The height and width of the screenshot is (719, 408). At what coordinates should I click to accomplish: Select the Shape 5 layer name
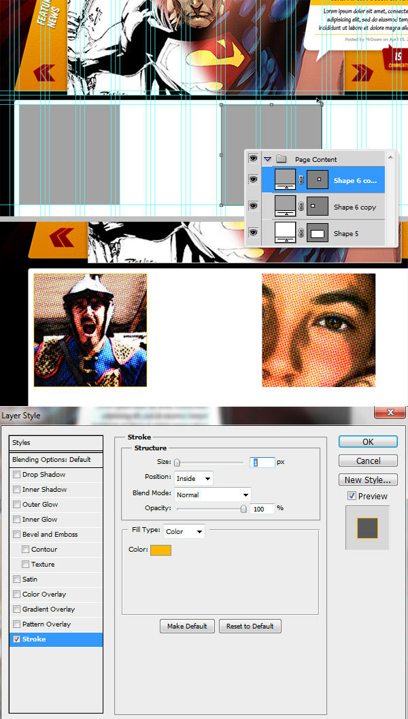346,234
